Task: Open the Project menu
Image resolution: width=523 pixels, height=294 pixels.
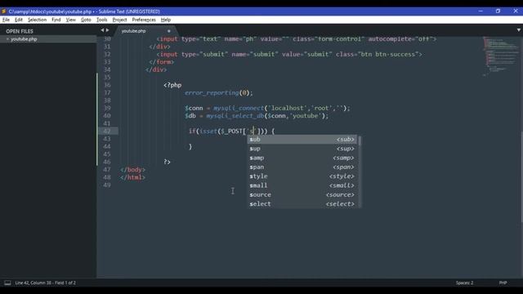Action: click(119, 20)
